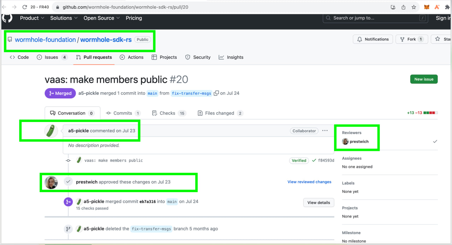This screenshot has height=245, width=452.
Task: Click the deleted-branch icon in the timeline
Action: coord(68,229)
